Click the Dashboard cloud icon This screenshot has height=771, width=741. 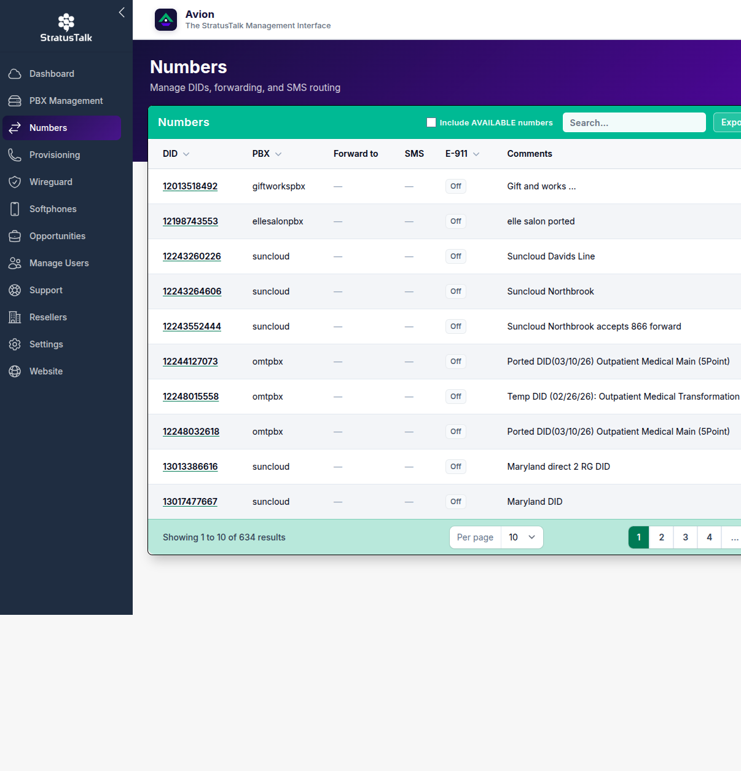tap(15, 74)
